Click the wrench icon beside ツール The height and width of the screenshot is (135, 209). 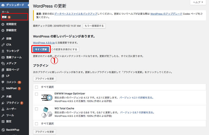pos(3,115)
